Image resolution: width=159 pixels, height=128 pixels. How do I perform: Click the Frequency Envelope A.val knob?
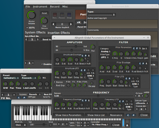[57, 105]
